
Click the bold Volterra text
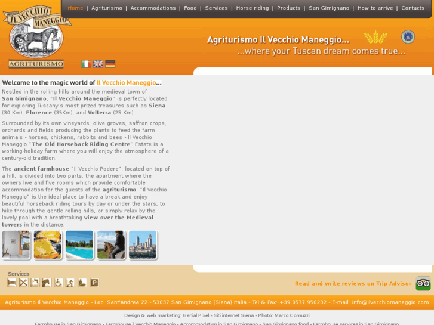99,113
